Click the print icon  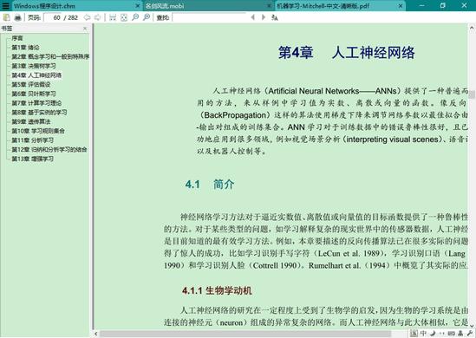point(17,17)
